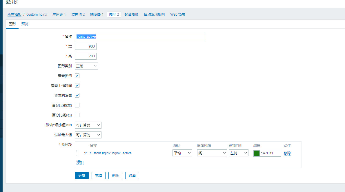Open the green color swatch 1A7C11
Screen dimensions: 345x192
tap(257, 153)
